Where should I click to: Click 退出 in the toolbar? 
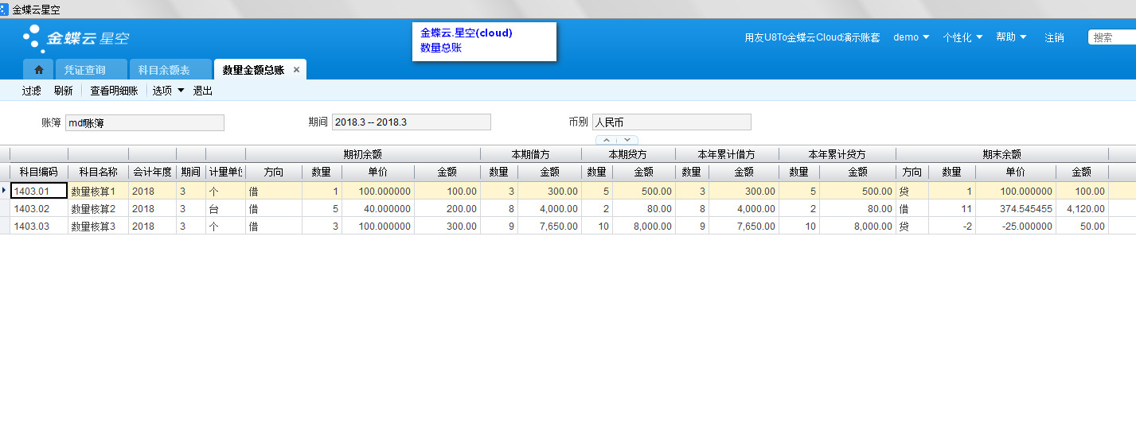203,91
